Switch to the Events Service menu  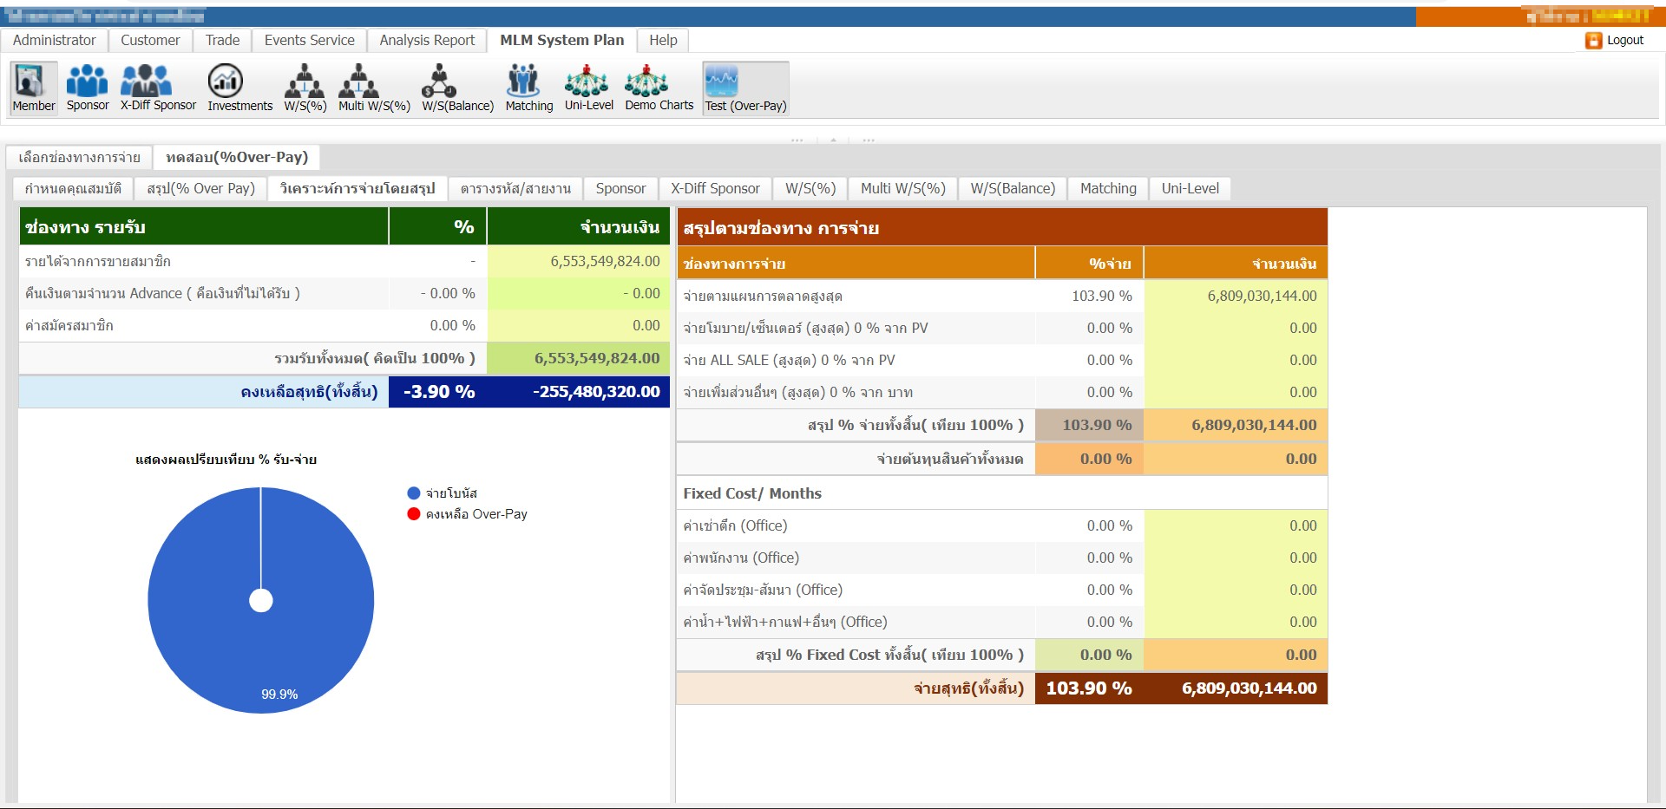pyautogui.click(x=309, y=40)
